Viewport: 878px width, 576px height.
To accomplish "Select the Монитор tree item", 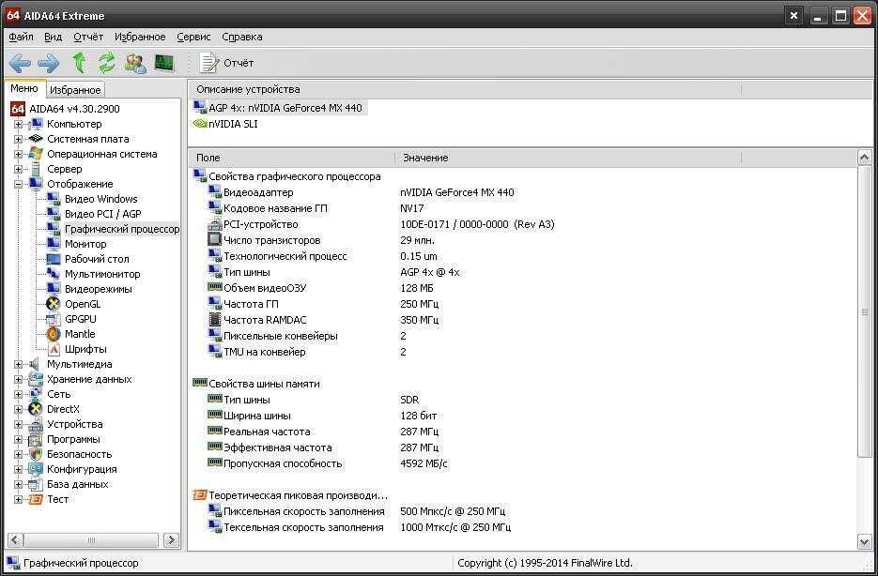I will (85, 245).
